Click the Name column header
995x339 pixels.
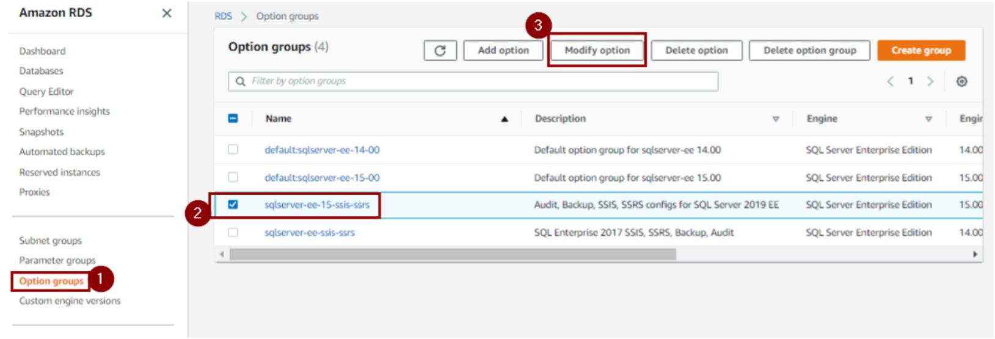tap(279, 118)
